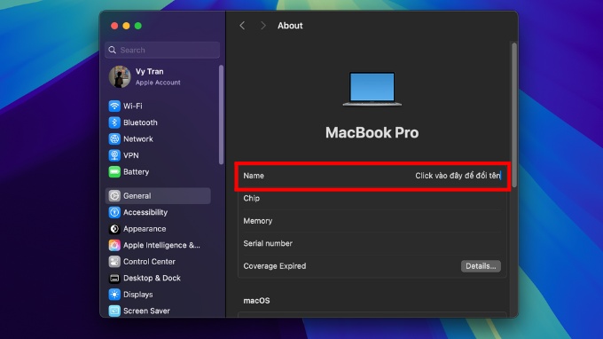Screen dimensions: 603x339
Task: Click the Accessibility icon
Action: coord(114,212)
